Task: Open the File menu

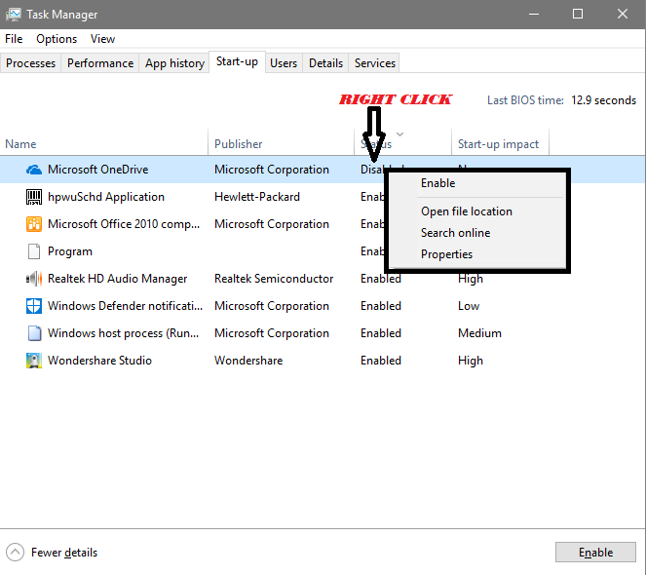Action: pos(14,39)
